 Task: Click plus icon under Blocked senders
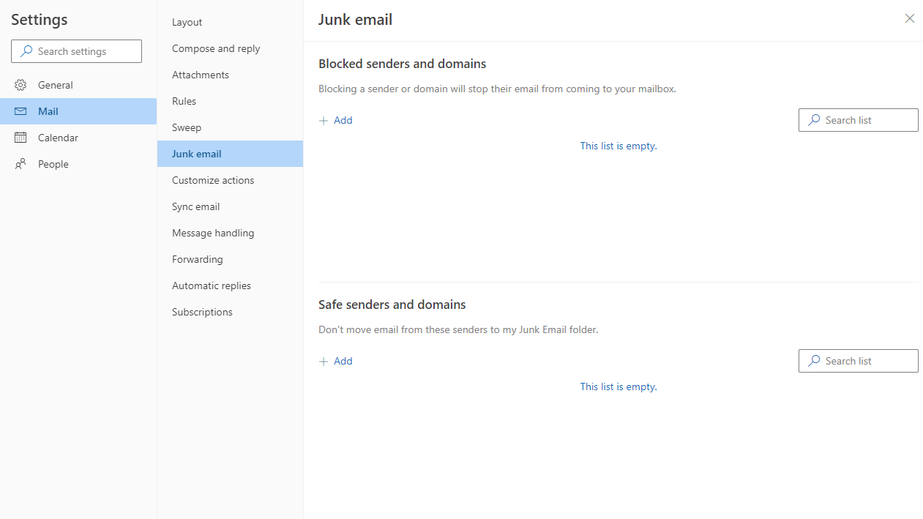click(x=324, y=120)
